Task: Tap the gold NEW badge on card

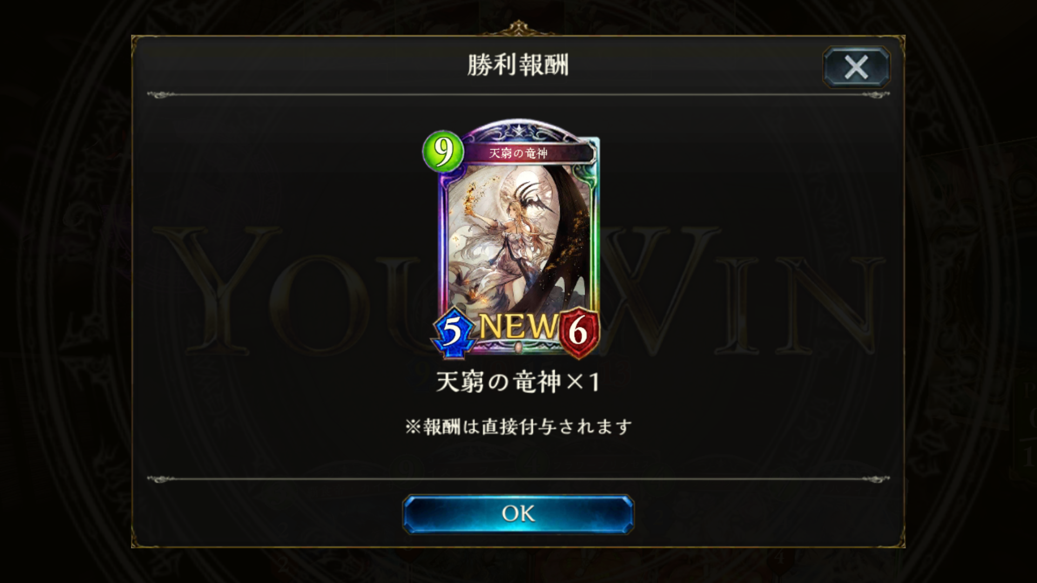Action: coord(517,326)
